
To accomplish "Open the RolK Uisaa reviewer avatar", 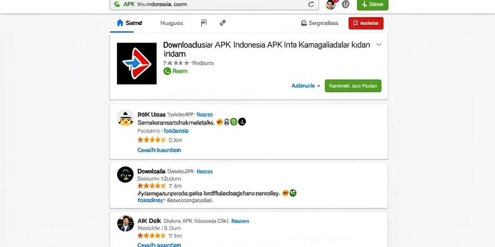I will tap(125, 118).
